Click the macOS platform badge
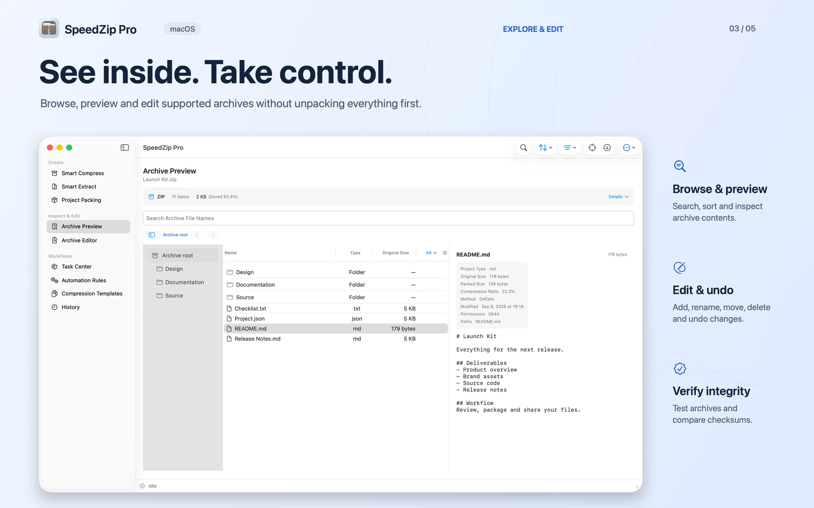Viewport: 814px width, 508px height. 182,29
